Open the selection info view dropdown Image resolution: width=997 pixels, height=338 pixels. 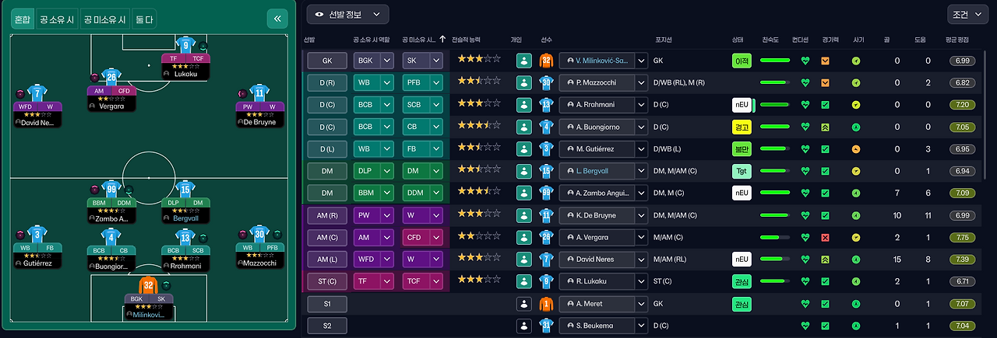(347, 13)
